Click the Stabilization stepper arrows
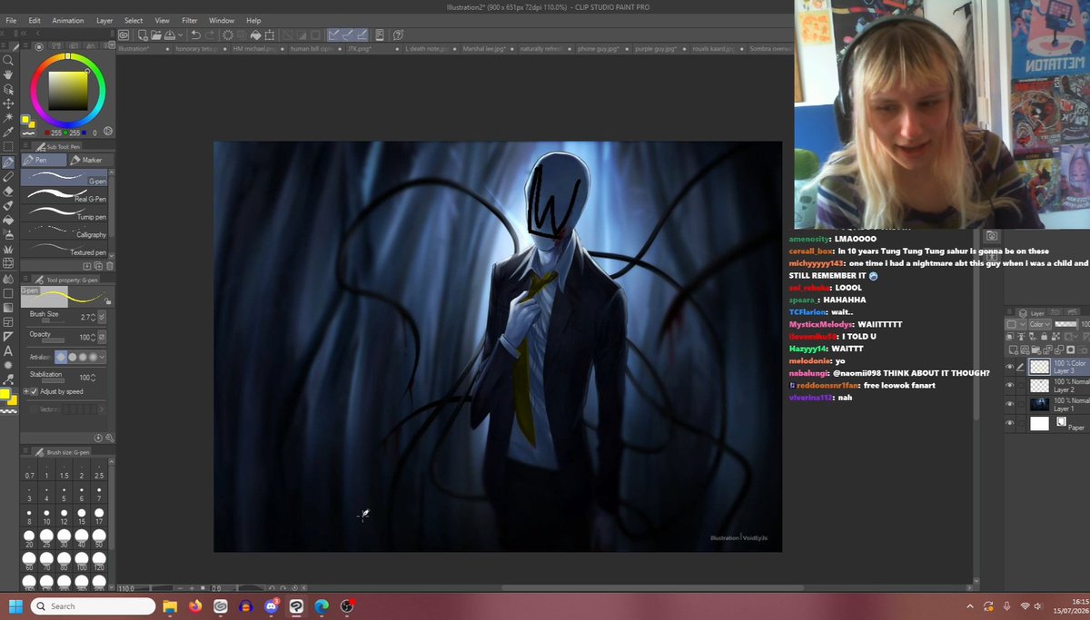The image size is (1090, 620). point(93,377)
